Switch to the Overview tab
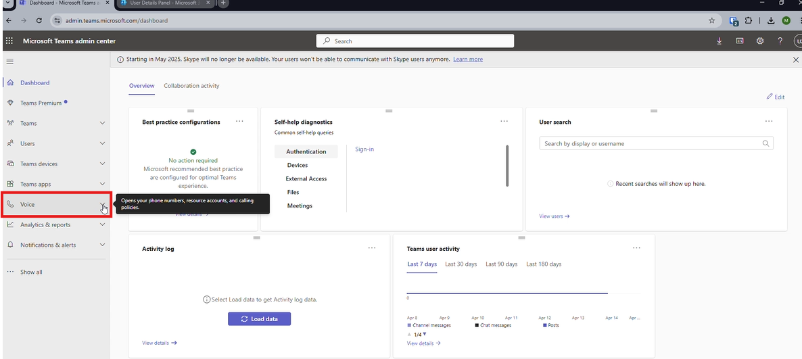The width and height of the screenshot is (802, 359). pos(142,86)
